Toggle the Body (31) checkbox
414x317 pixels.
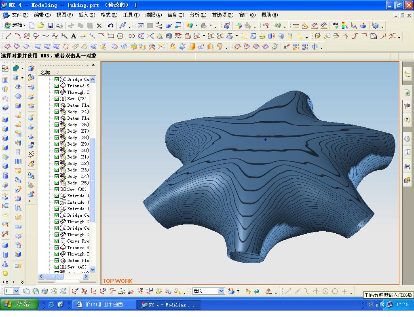(57, 157)
